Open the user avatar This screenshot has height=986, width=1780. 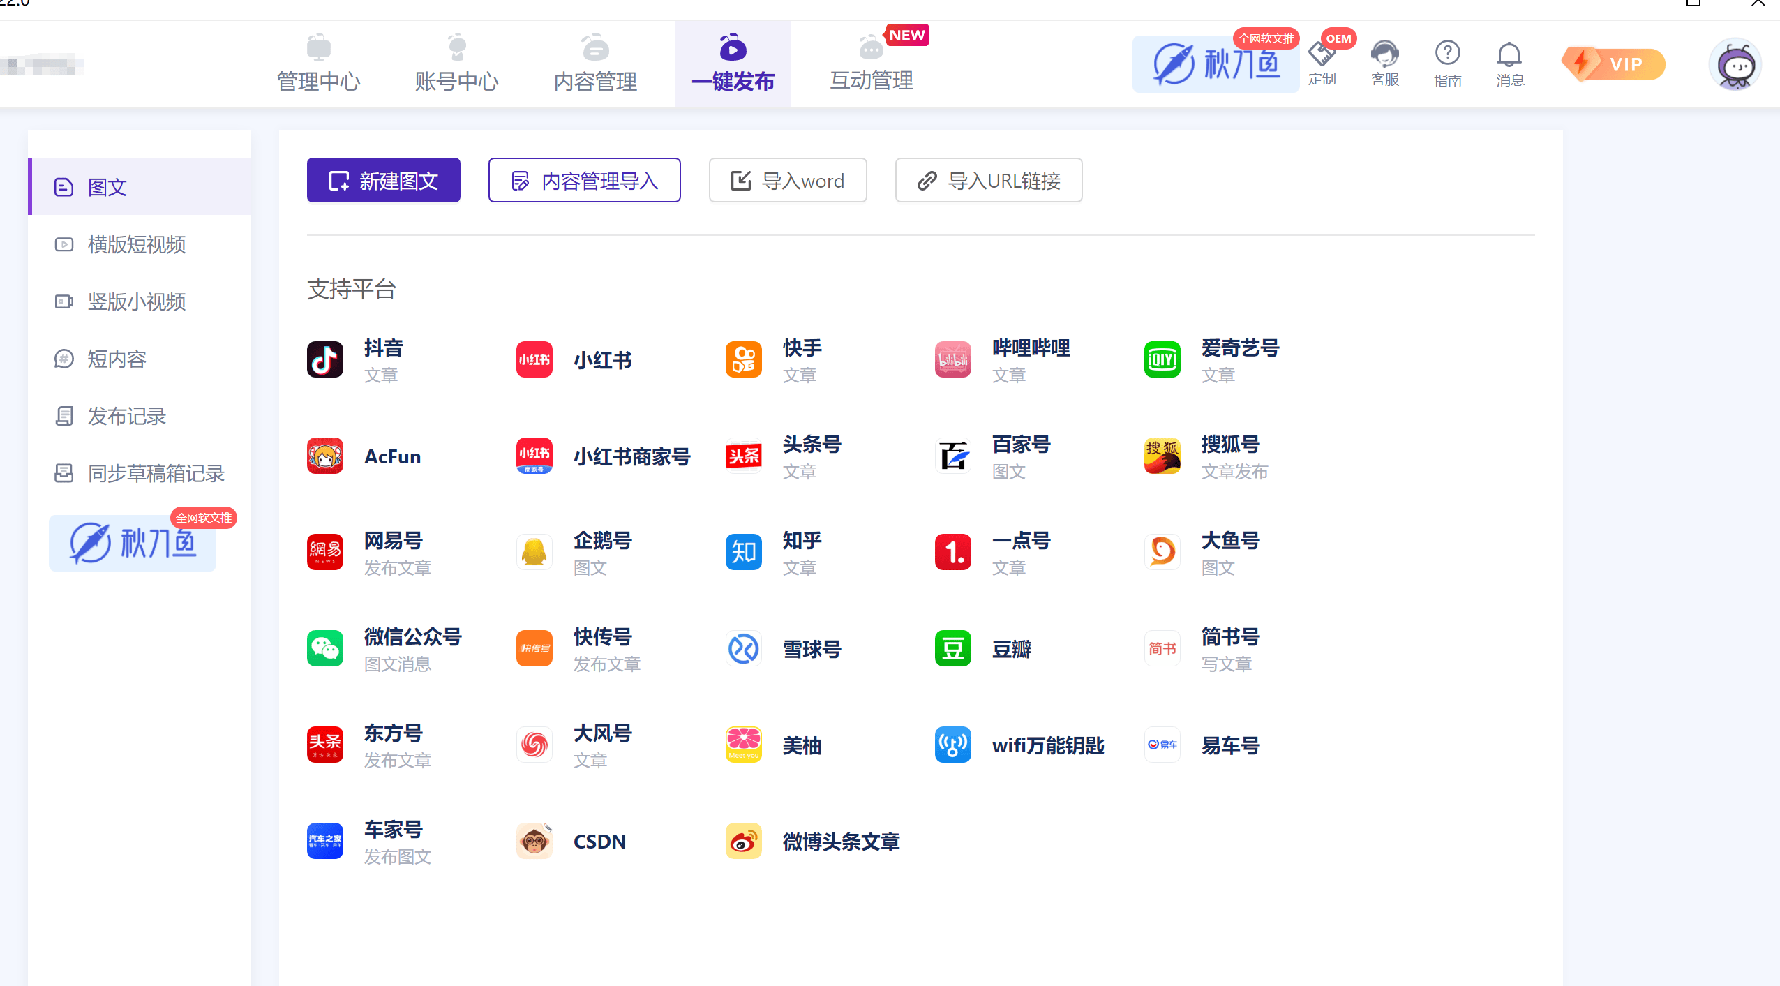tap(1735, 64)
